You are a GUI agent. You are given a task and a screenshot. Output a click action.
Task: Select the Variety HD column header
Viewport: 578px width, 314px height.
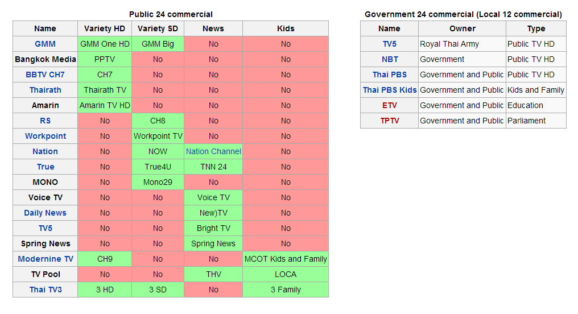coord(105,29)
